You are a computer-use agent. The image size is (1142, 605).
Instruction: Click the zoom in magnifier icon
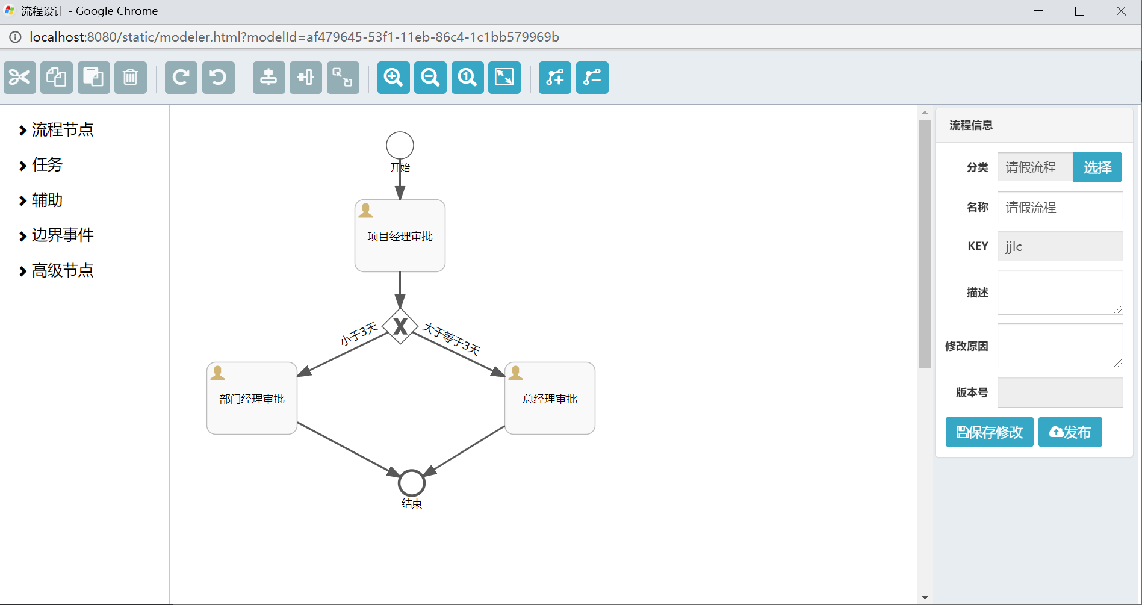pyautogui.click(x=393, y=78)
